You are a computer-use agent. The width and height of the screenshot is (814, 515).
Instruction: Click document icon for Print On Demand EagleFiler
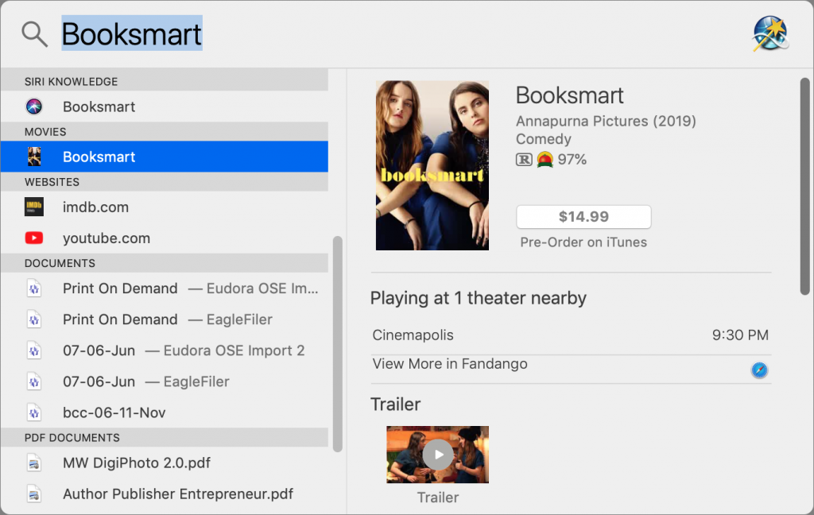click(x=34, y=319)
